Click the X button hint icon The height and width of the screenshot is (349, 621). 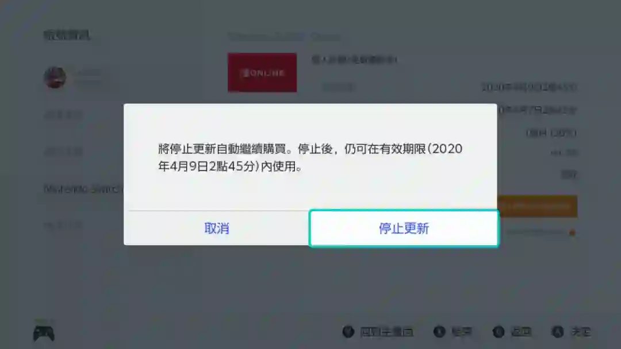coord(439,332)
